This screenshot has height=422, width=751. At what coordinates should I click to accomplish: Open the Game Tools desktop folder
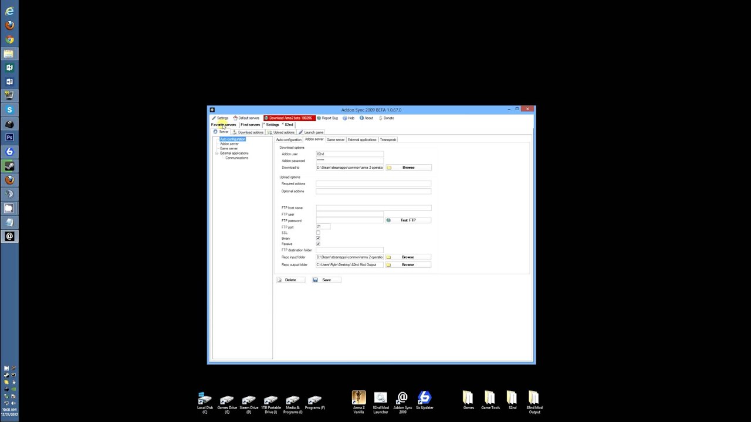click(490, 401)
